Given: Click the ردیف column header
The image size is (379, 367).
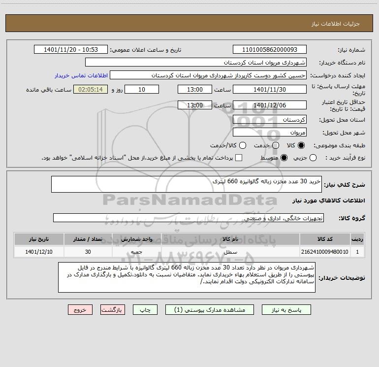Looking at the screenshot, I should coord(357,239).
